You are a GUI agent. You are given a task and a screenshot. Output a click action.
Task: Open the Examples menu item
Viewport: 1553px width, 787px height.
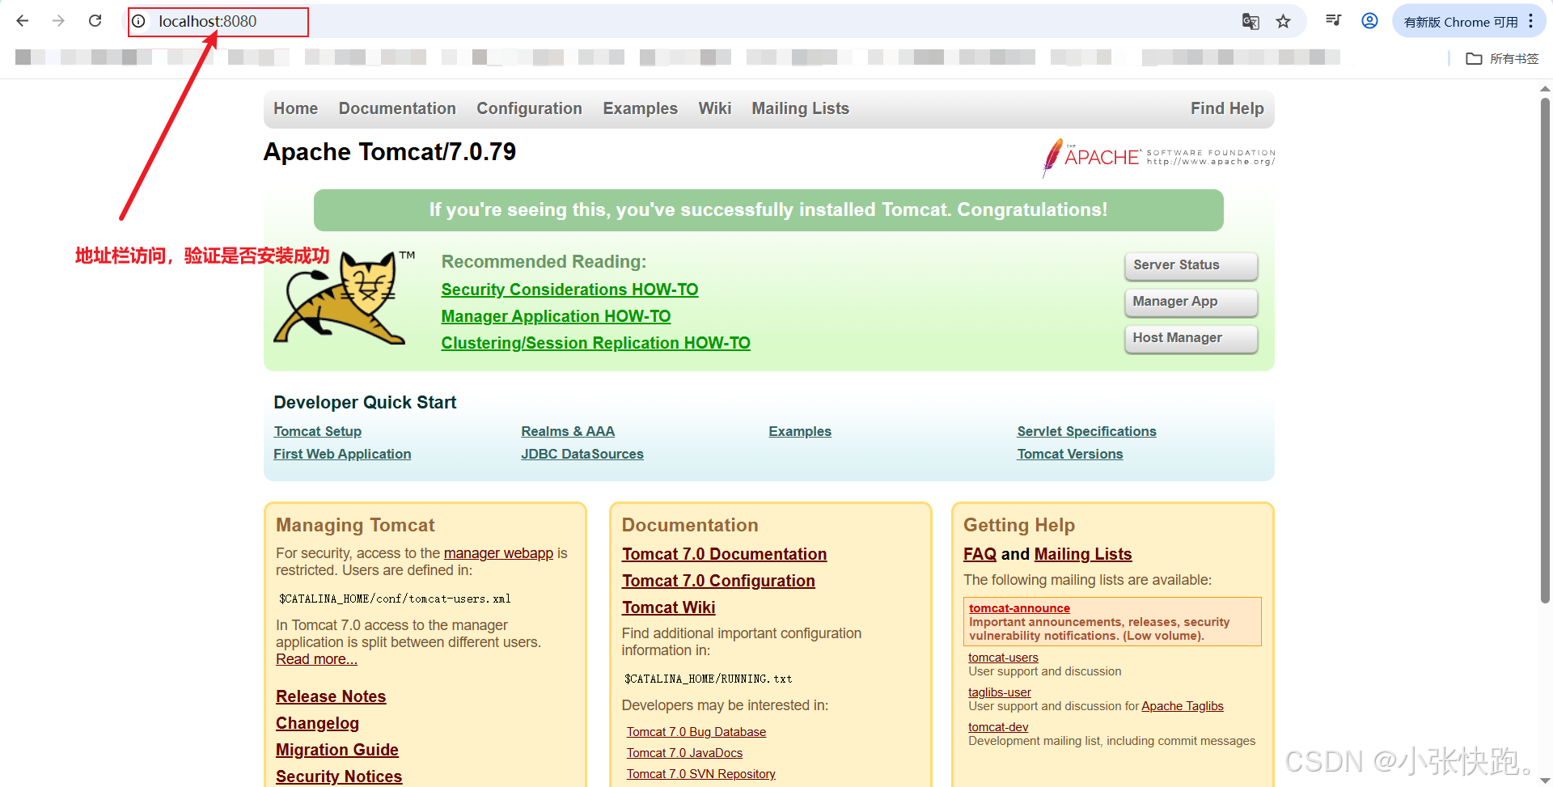coord(640,108)
